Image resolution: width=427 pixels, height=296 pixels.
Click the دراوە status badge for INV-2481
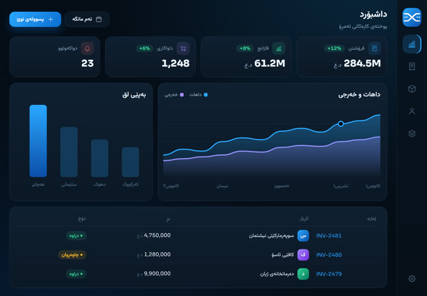[x=77, y=236]
